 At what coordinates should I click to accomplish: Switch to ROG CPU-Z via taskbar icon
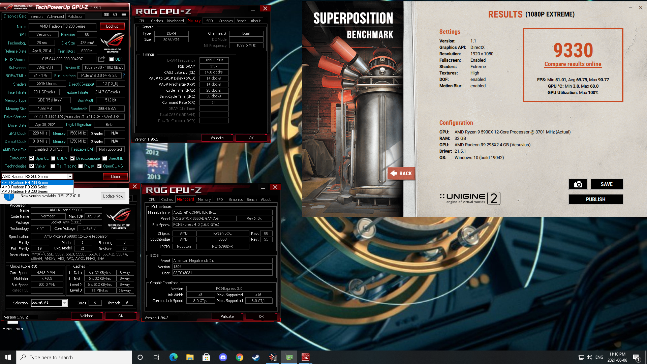tap(306, 357)
